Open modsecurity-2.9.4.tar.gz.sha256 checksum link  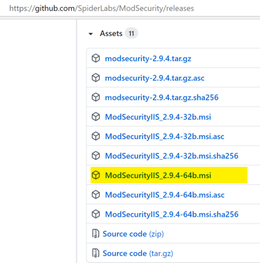(x=162, y=98)
